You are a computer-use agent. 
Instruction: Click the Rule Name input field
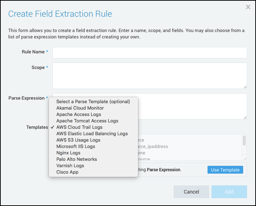point(149,52)
